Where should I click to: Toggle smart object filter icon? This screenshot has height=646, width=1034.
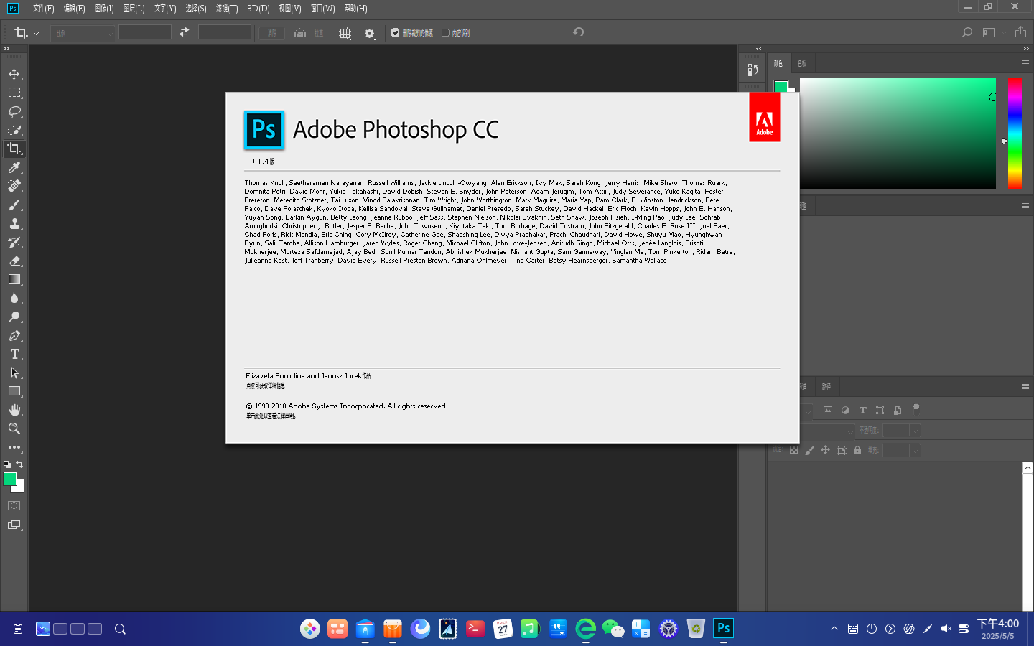[897, 410]
